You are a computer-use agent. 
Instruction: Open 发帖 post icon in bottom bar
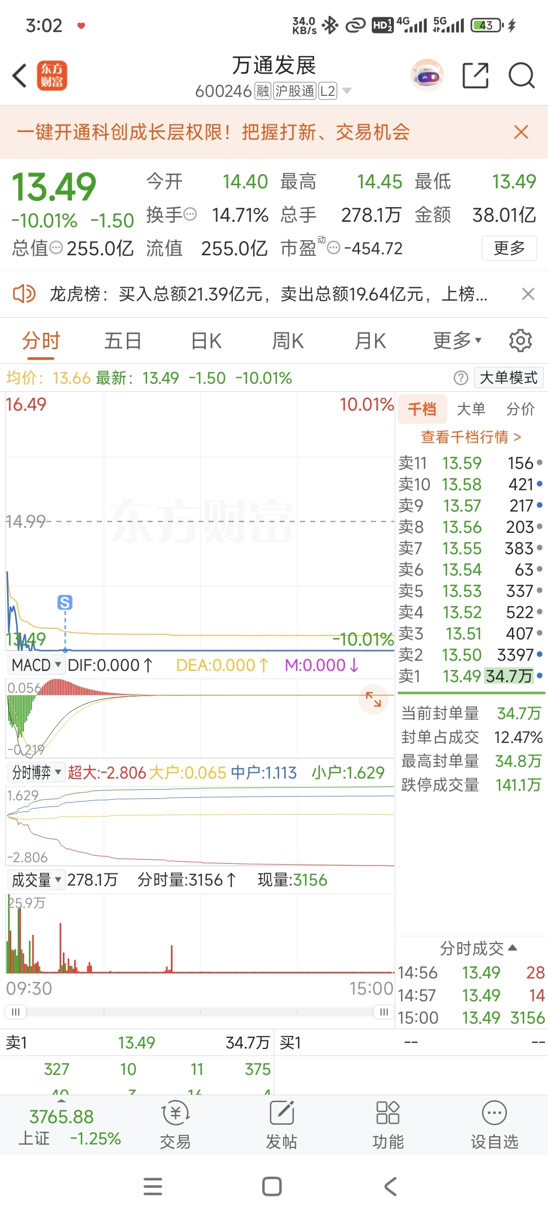[x=282, y=1125]
